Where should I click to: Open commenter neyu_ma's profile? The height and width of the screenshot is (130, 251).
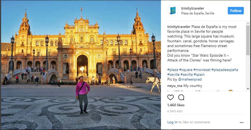175,86
